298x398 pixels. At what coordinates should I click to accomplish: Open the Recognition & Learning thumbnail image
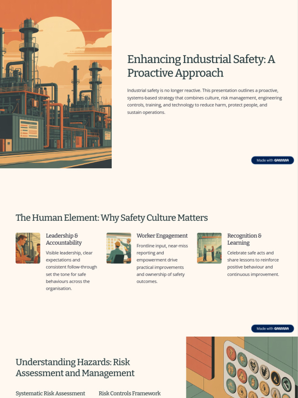[x=209, y=248]
